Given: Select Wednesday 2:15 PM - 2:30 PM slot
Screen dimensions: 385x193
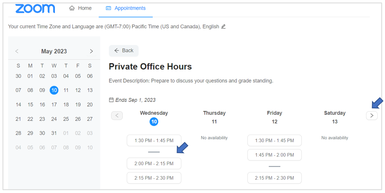Looking at the screenshot, I should point(154,178).
